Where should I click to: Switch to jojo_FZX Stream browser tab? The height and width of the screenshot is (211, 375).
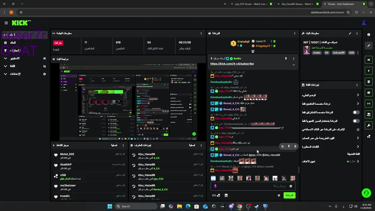click(251, 4)
